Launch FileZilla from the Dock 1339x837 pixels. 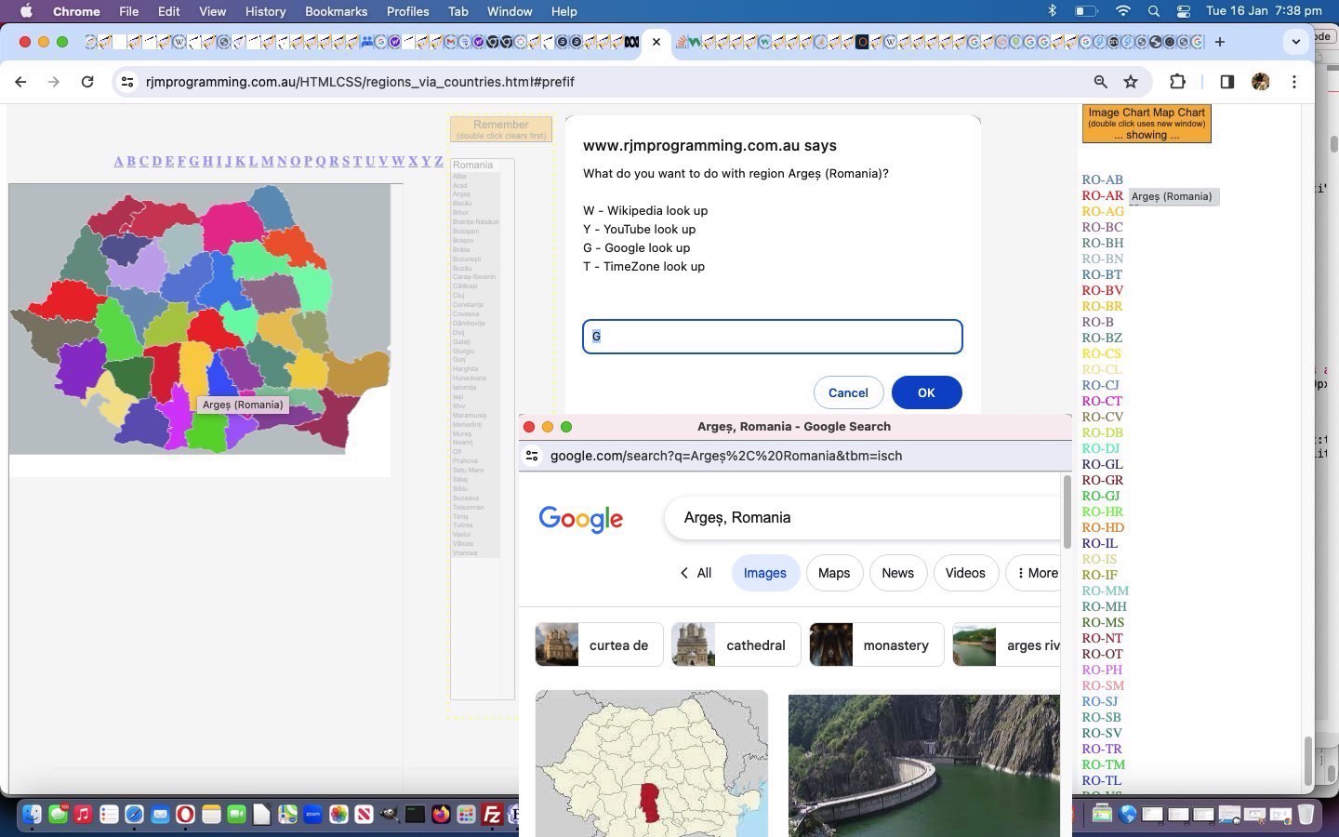pyautogui.click(x=492, y=815)
